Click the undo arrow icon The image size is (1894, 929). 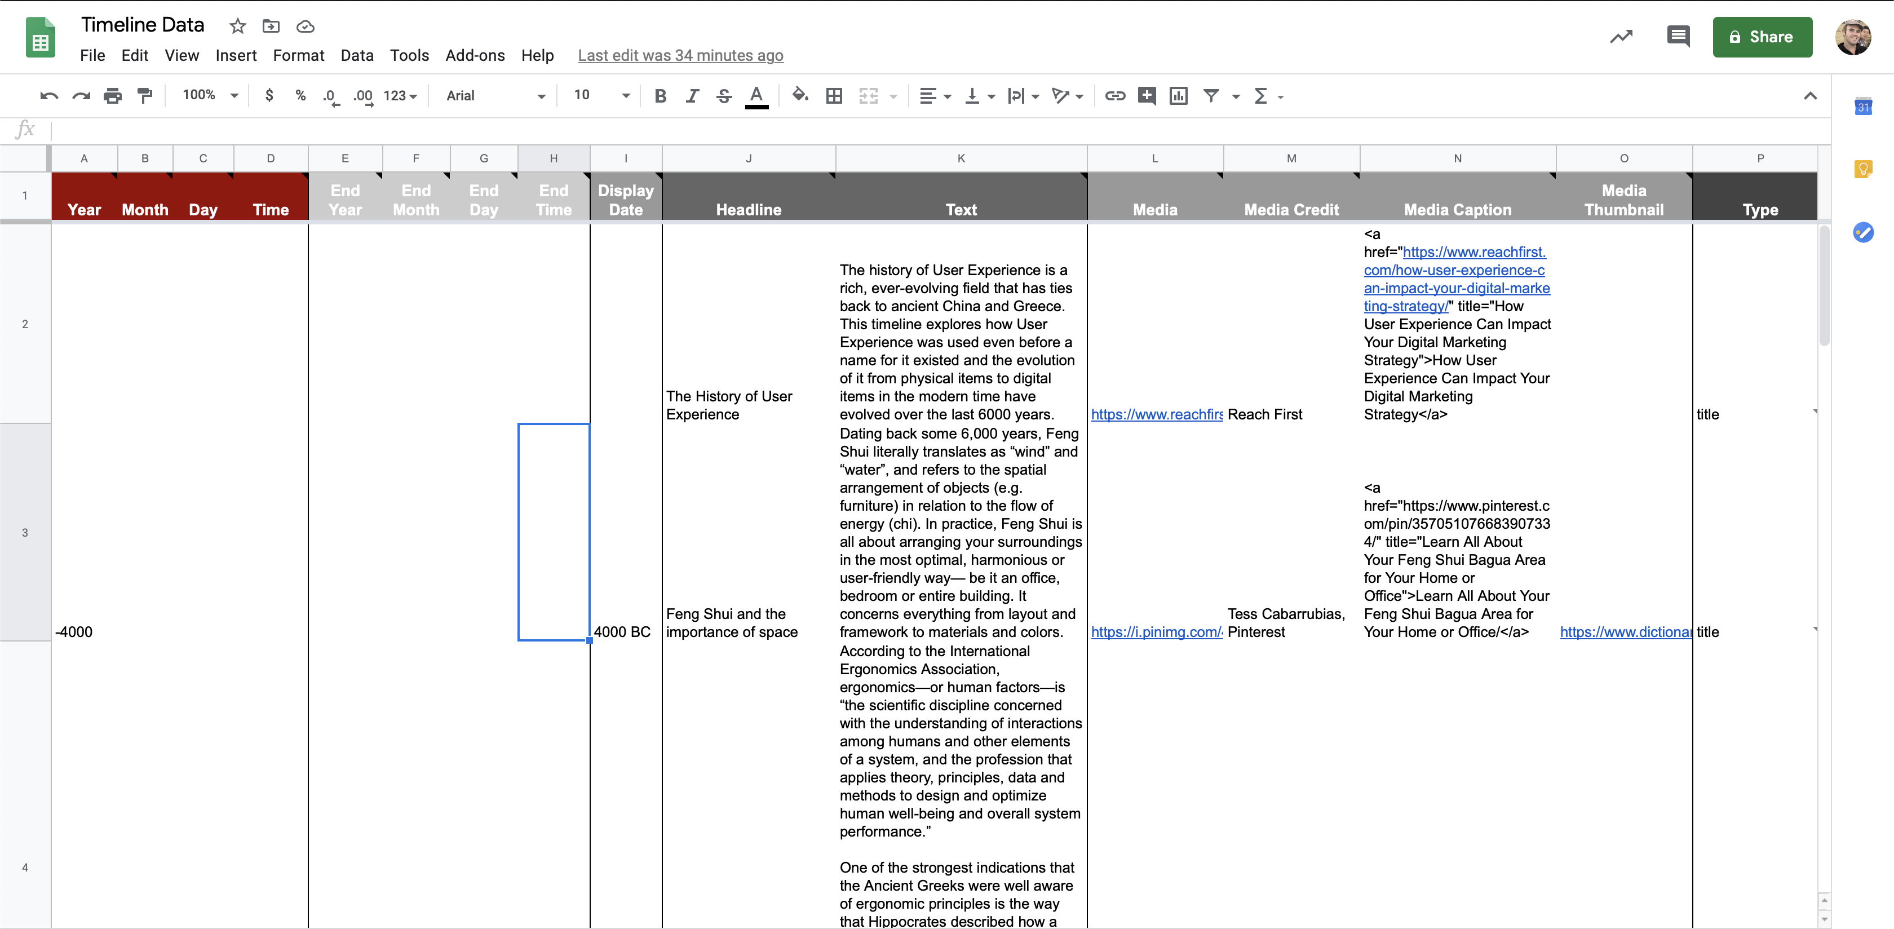(48, 96)
